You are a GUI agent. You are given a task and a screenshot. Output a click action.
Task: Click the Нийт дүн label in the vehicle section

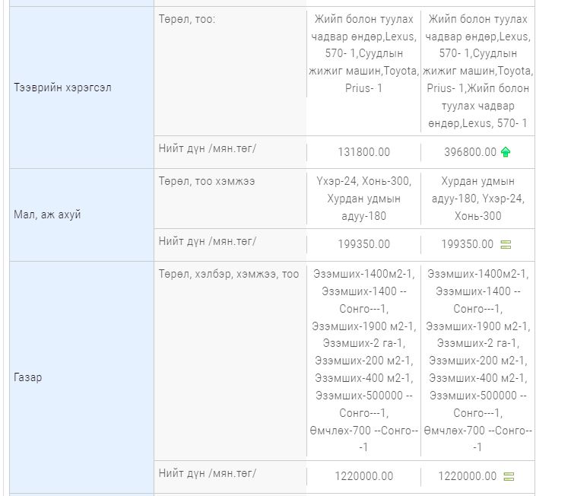tap(208, 148)
